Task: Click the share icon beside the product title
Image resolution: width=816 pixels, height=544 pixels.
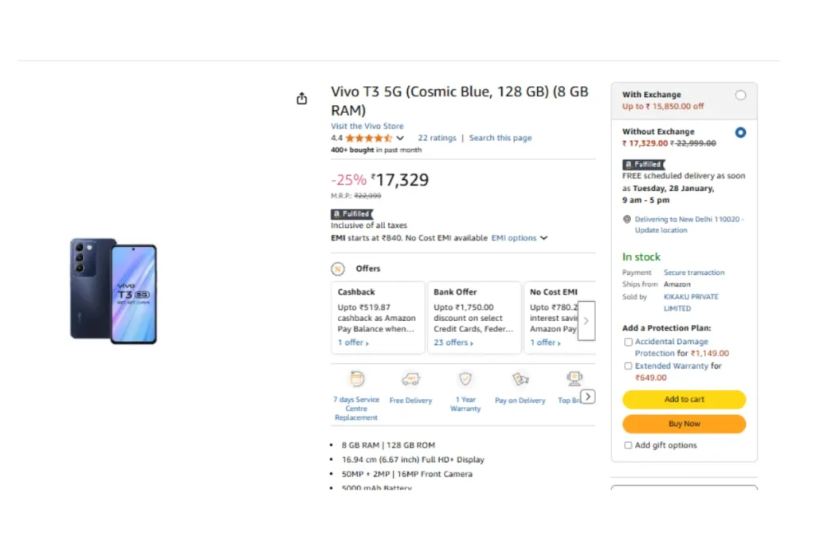Action: coord(302,98)
